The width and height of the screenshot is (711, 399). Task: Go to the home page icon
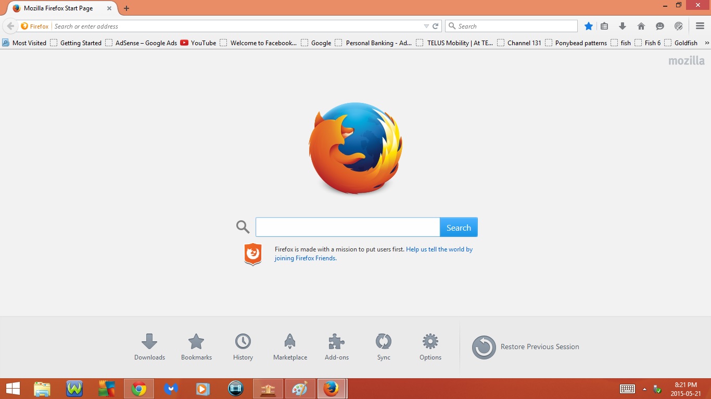pyautogui.click(x=641, y=26)
